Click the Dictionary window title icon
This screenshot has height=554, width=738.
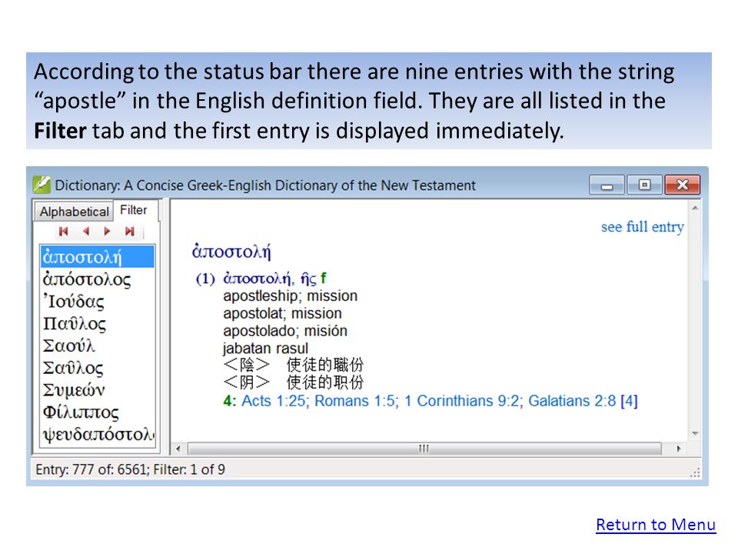point(42,185)
